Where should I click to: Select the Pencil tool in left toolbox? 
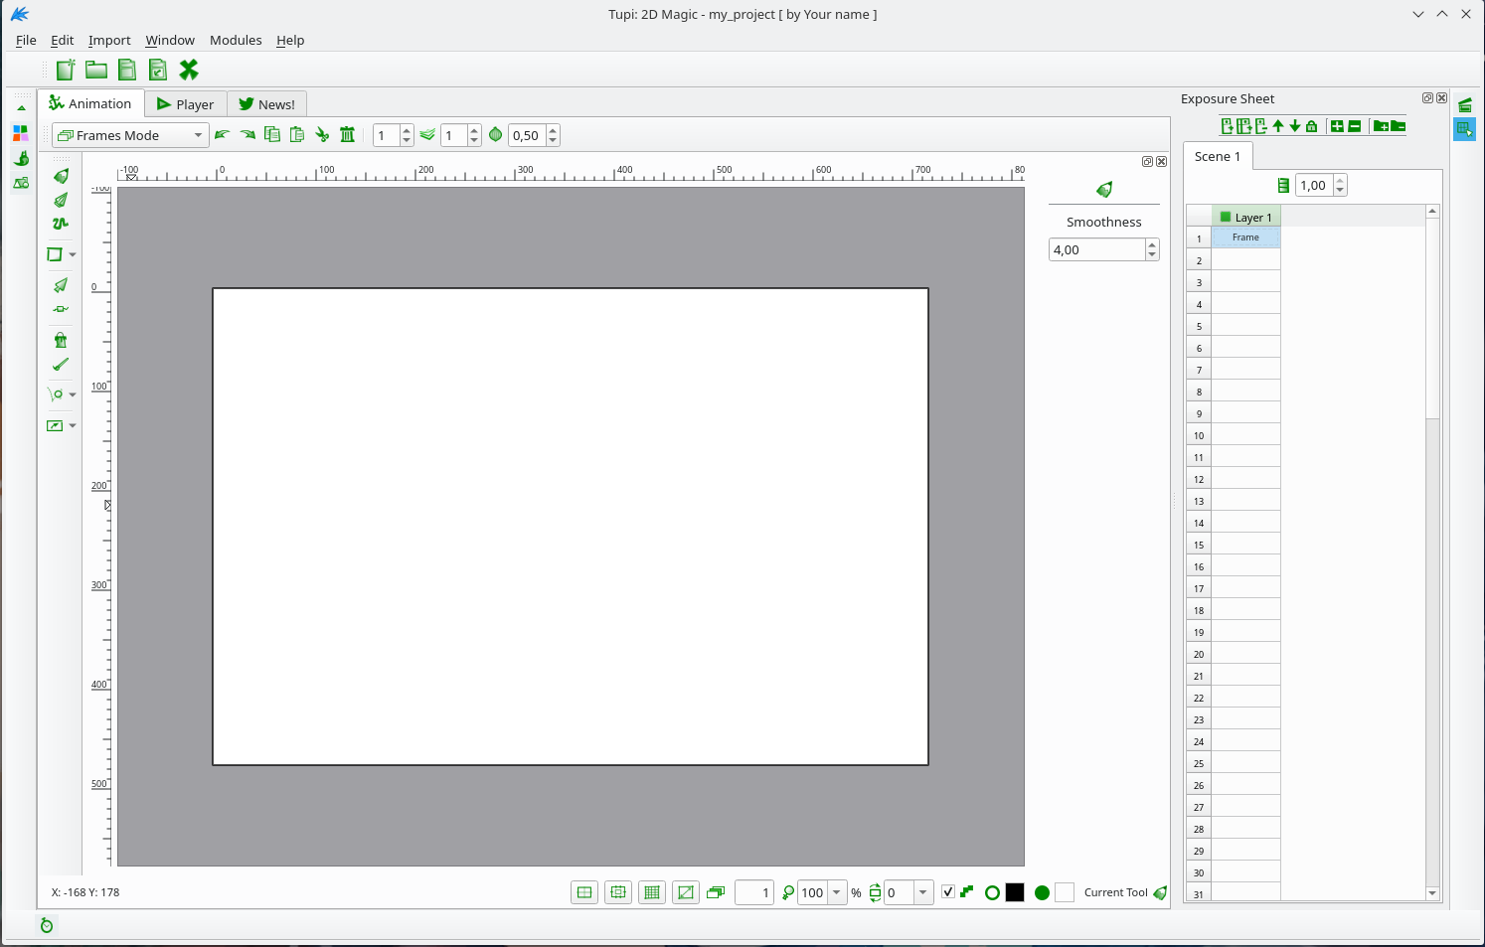pos(61,176)
